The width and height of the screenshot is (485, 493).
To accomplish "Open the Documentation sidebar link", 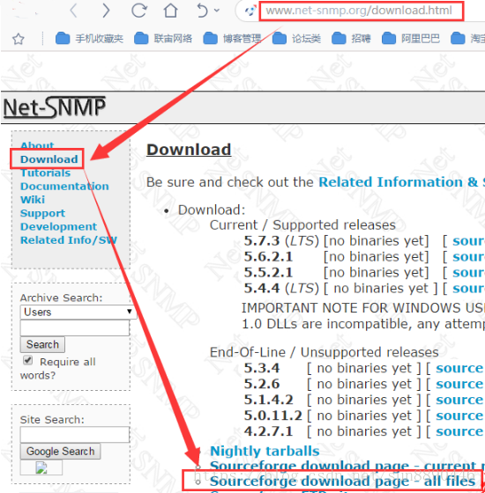I will [64, 186].
